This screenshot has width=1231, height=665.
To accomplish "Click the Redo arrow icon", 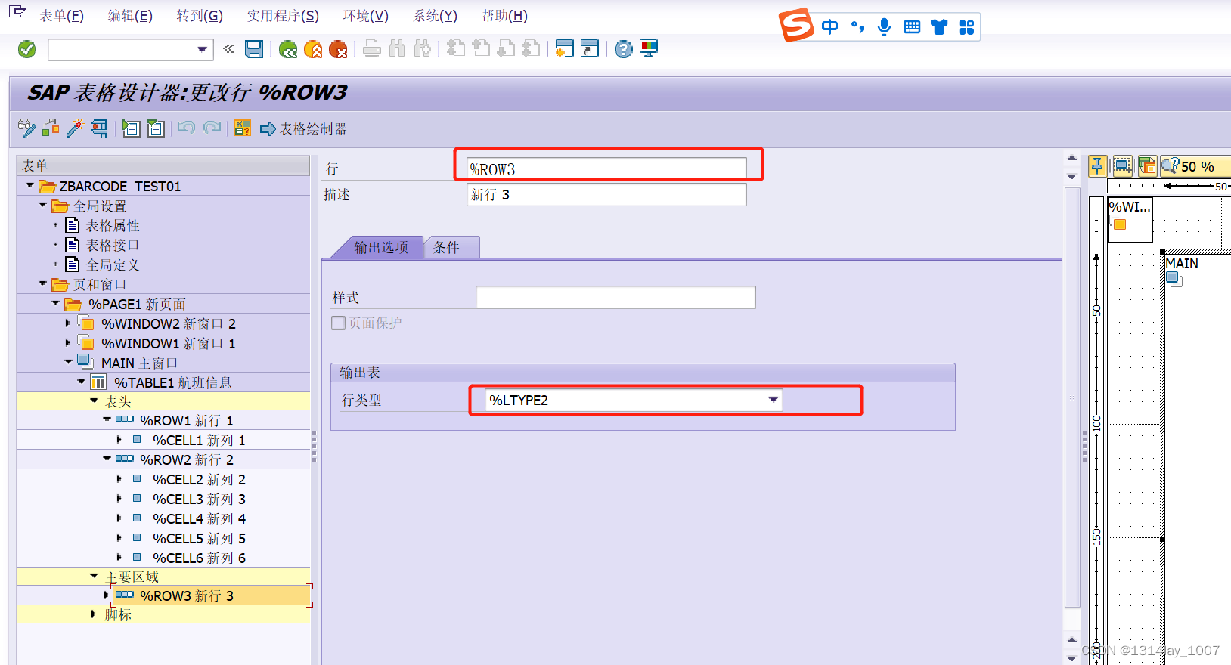I will 212,128.
